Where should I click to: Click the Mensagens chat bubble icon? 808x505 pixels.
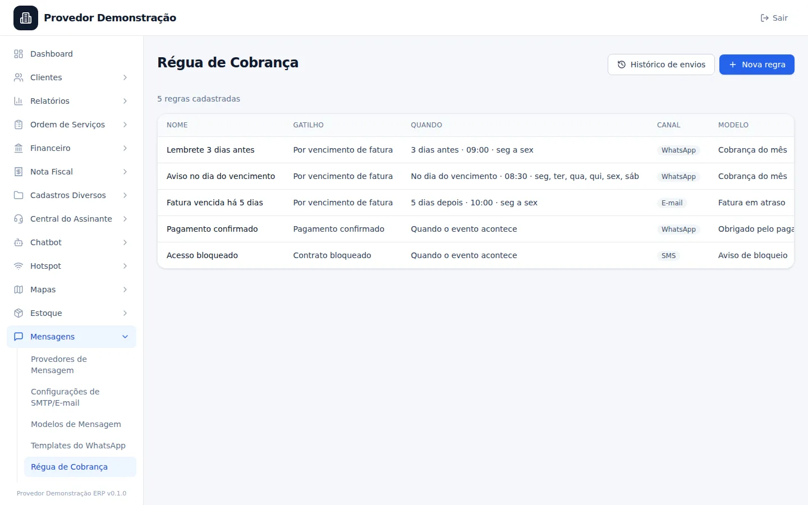[19, 337]
